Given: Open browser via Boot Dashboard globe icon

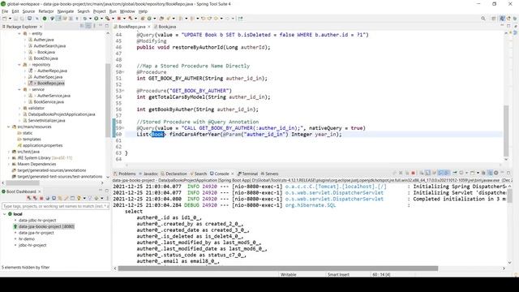Looking at the screenshot, I should [x=48, y=198].
